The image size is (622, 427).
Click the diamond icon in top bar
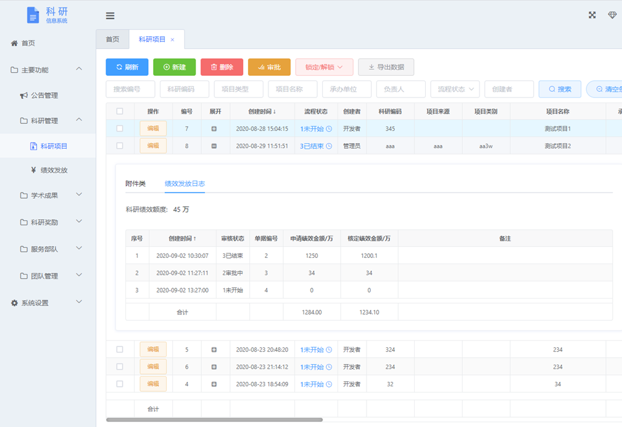[612, 15]
